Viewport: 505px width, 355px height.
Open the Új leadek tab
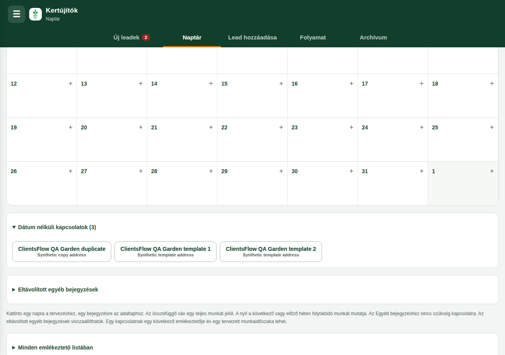[x=131, y=37]
